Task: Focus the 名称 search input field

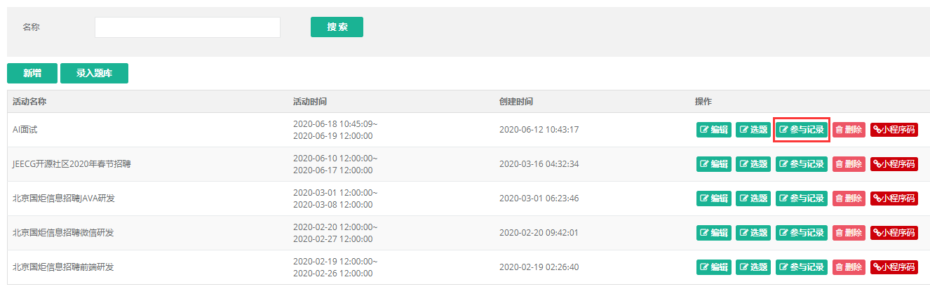Action: pyautogui.click(x=187, y=27)
